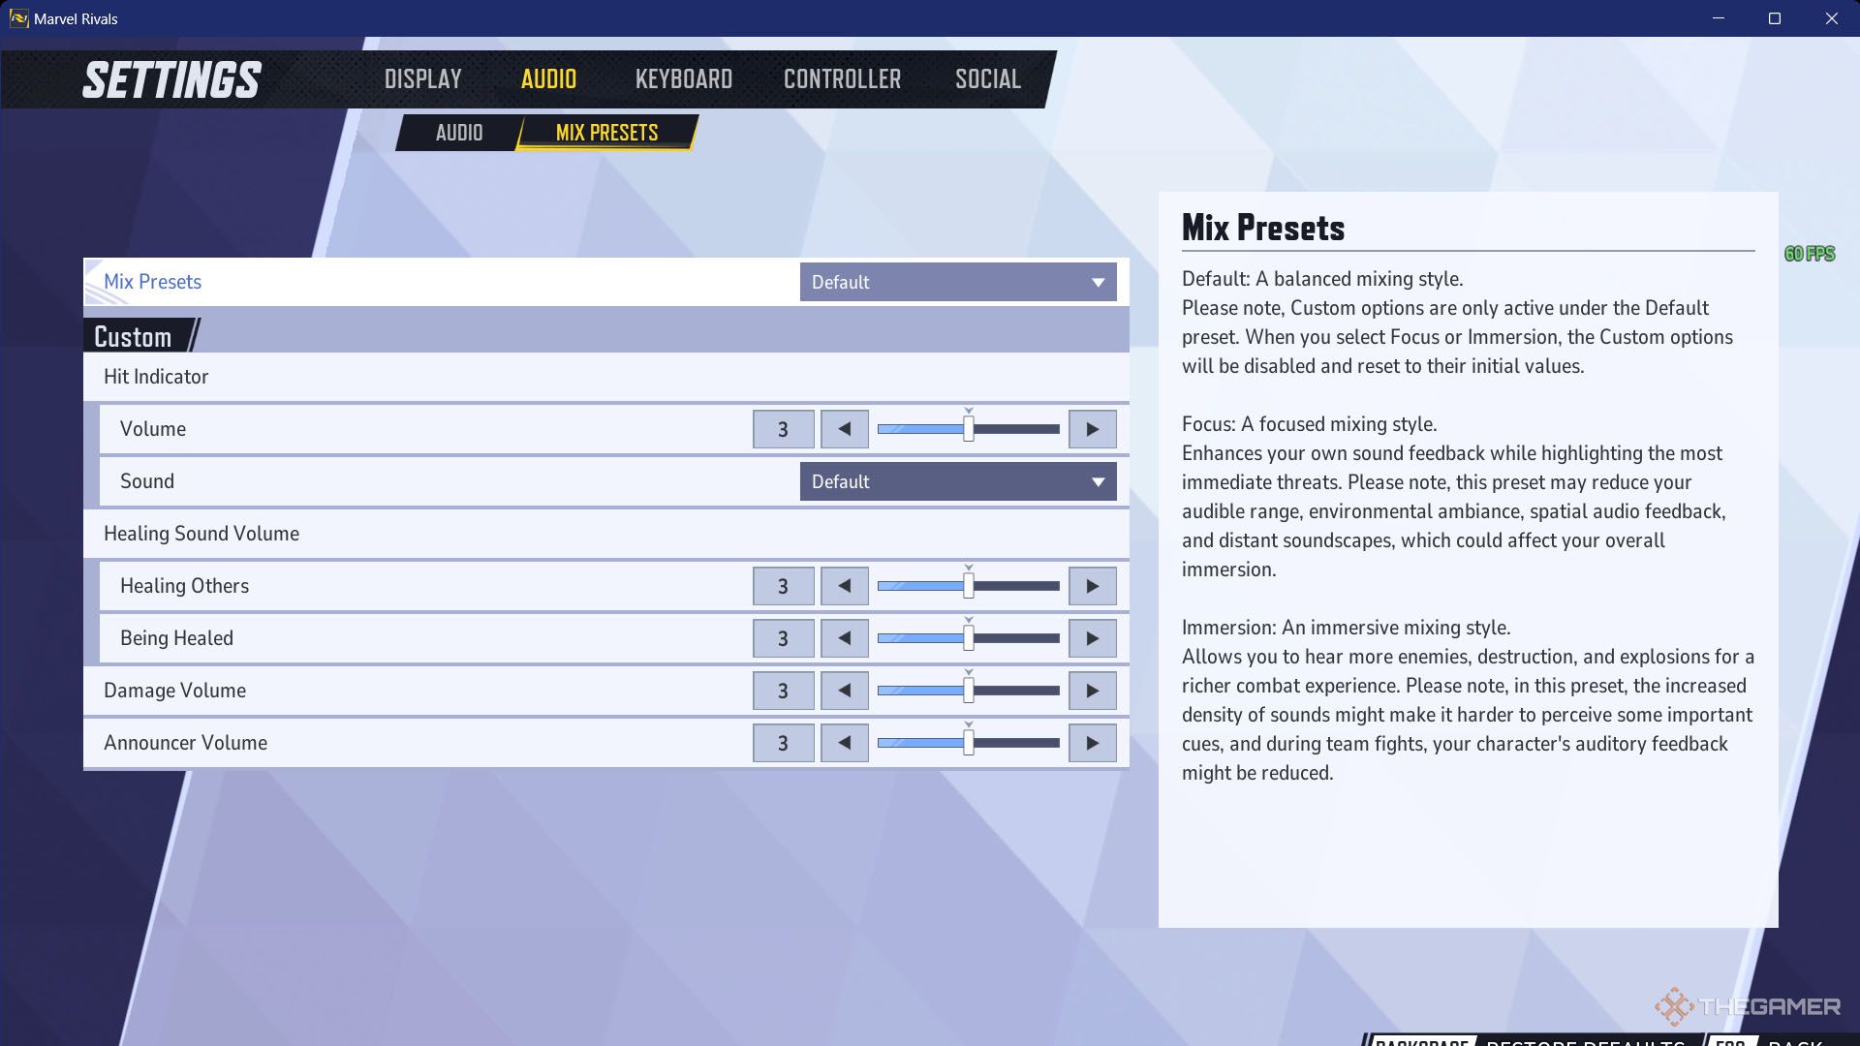This screenshot has height=1046, width=1860.
Task: Click the right arrow icon for Announcer Volume
Action: click(x=1091, y=742)
